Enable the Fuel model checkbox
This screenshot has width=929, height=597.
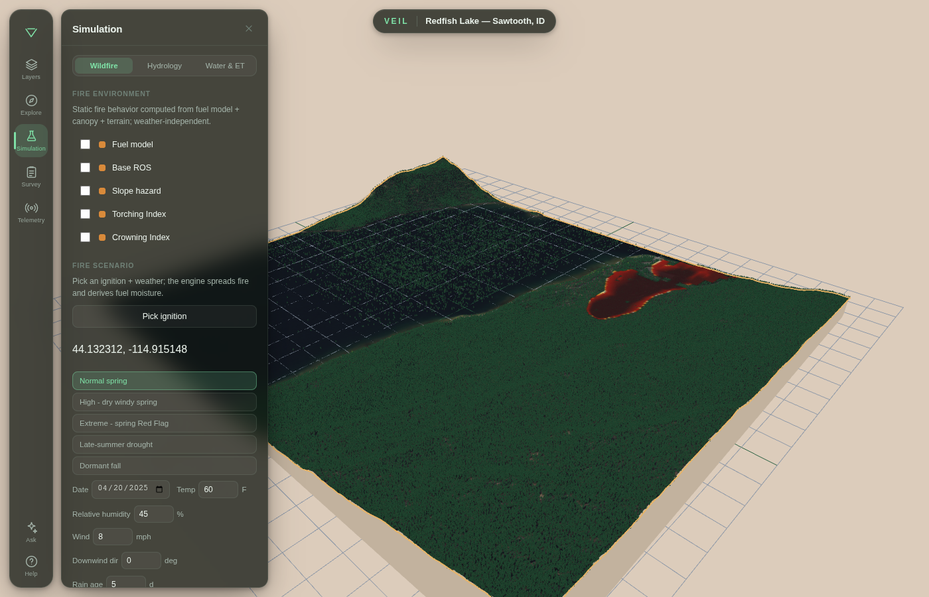(x=85, y=144)
